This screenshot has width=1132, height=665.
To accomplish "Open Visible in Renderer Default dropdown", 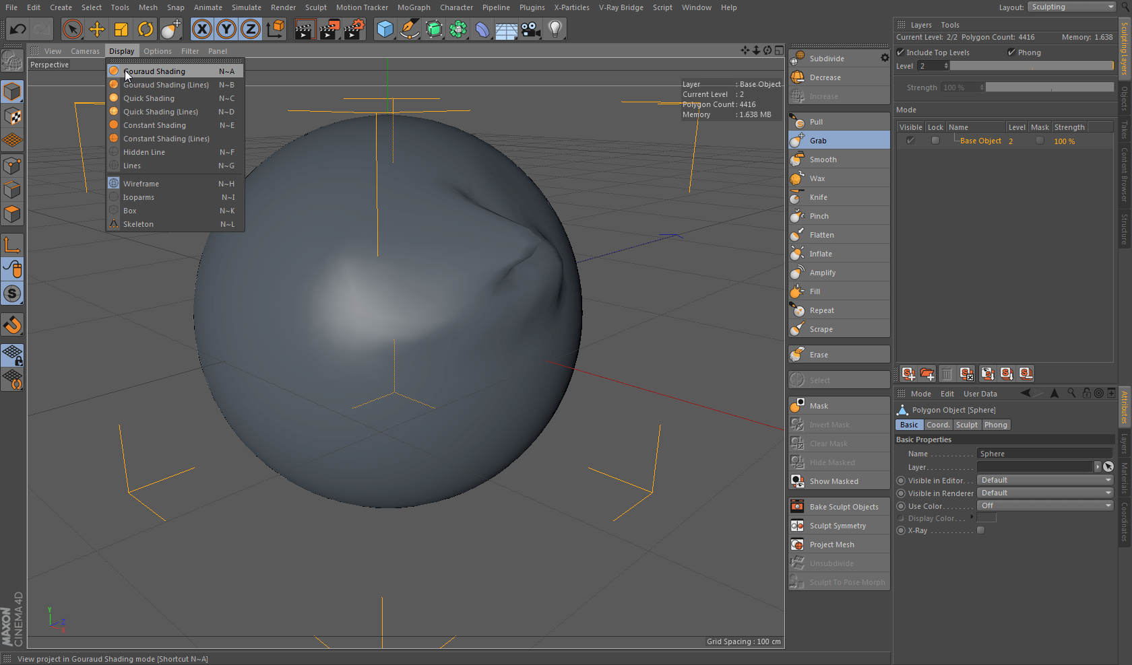I will click(1045, 493).
